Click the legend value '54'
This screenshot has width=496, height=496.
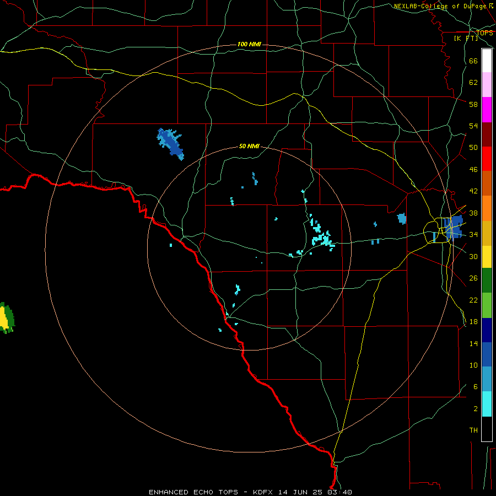pyautogui.click(x=473, y=126)
